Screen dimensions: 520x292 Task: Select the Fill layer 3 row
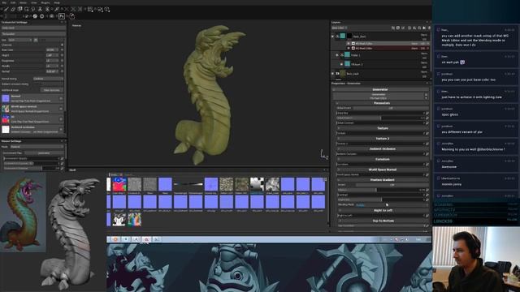(x=381, y=64)
